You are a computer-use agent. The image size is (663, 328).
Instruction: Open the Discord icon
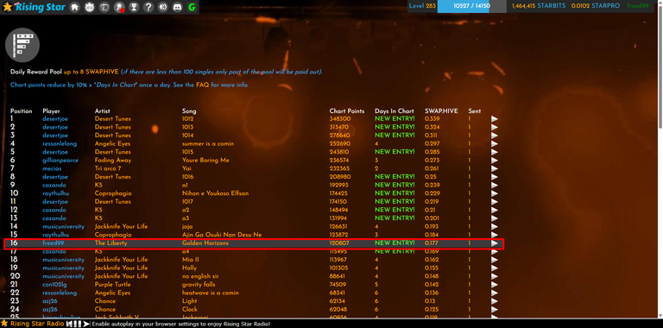pyautogui.click(x=178, y=7)
